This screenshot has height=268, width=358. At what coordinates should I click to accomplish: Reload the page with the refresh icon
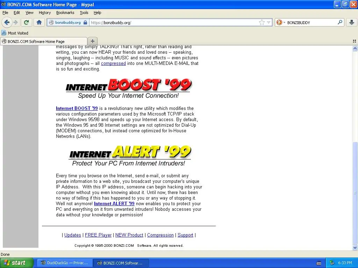click(26, 22)
